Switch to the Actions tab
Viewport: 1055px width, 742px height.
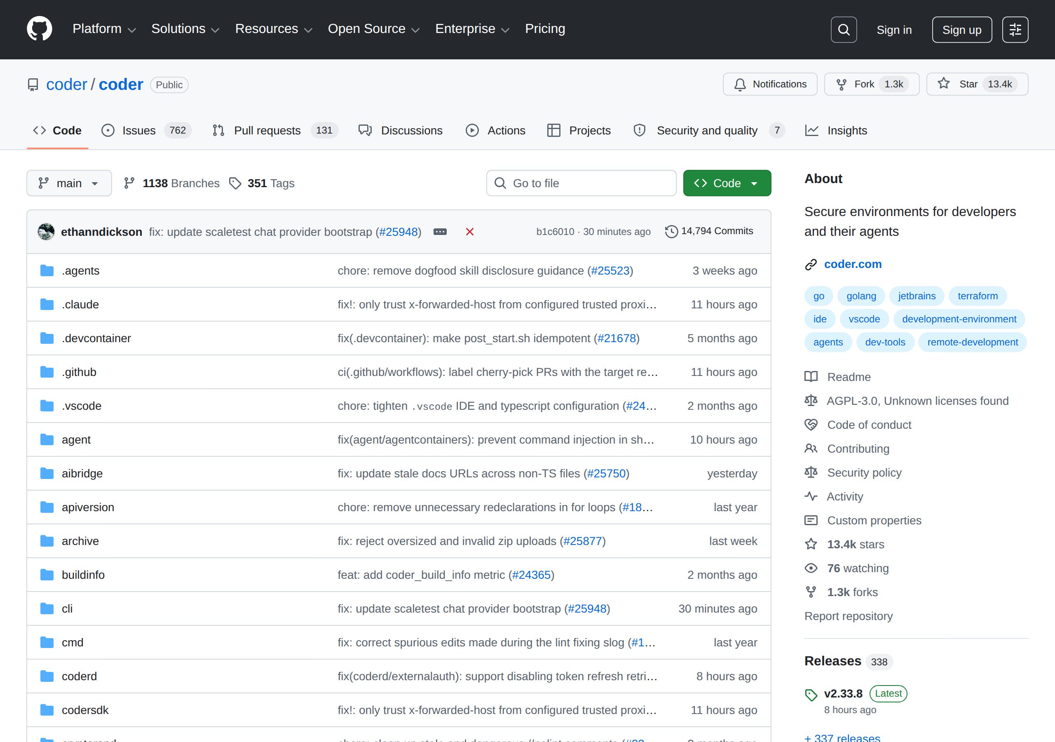(495, 131)
